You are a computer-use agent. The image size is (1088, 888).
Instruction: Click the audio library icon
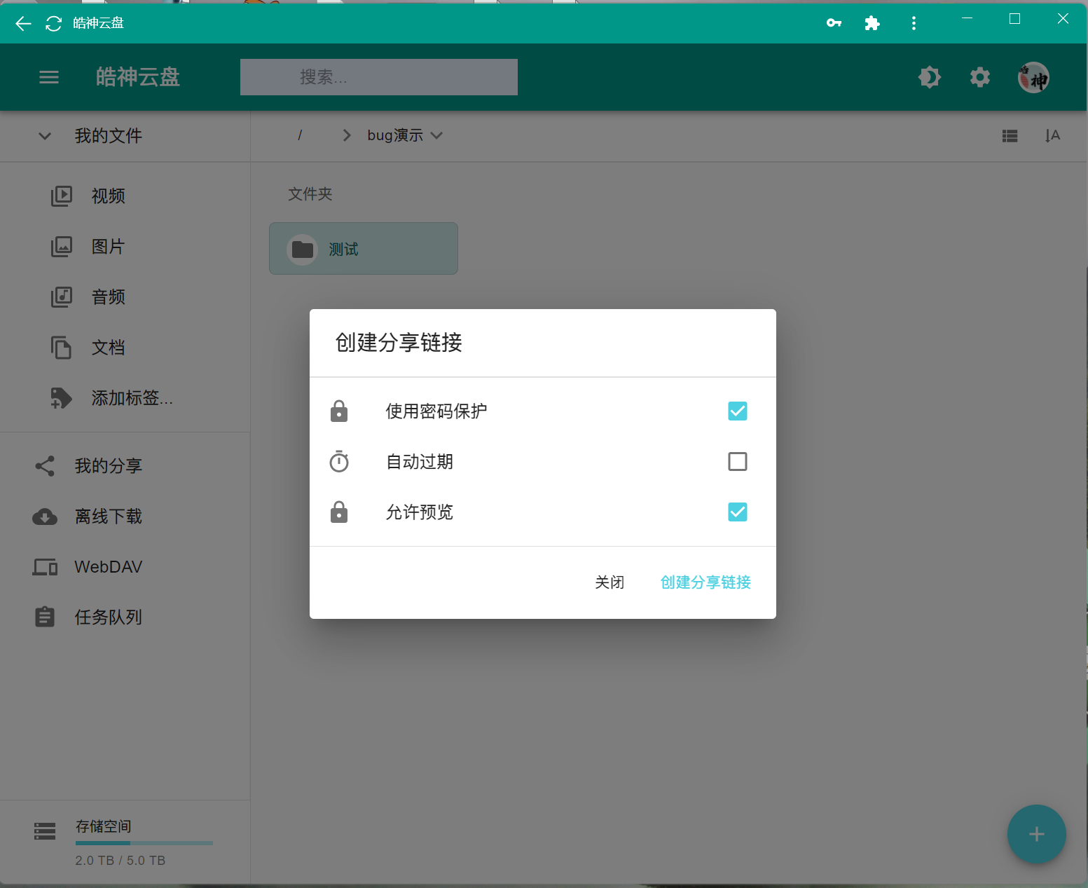62,297
